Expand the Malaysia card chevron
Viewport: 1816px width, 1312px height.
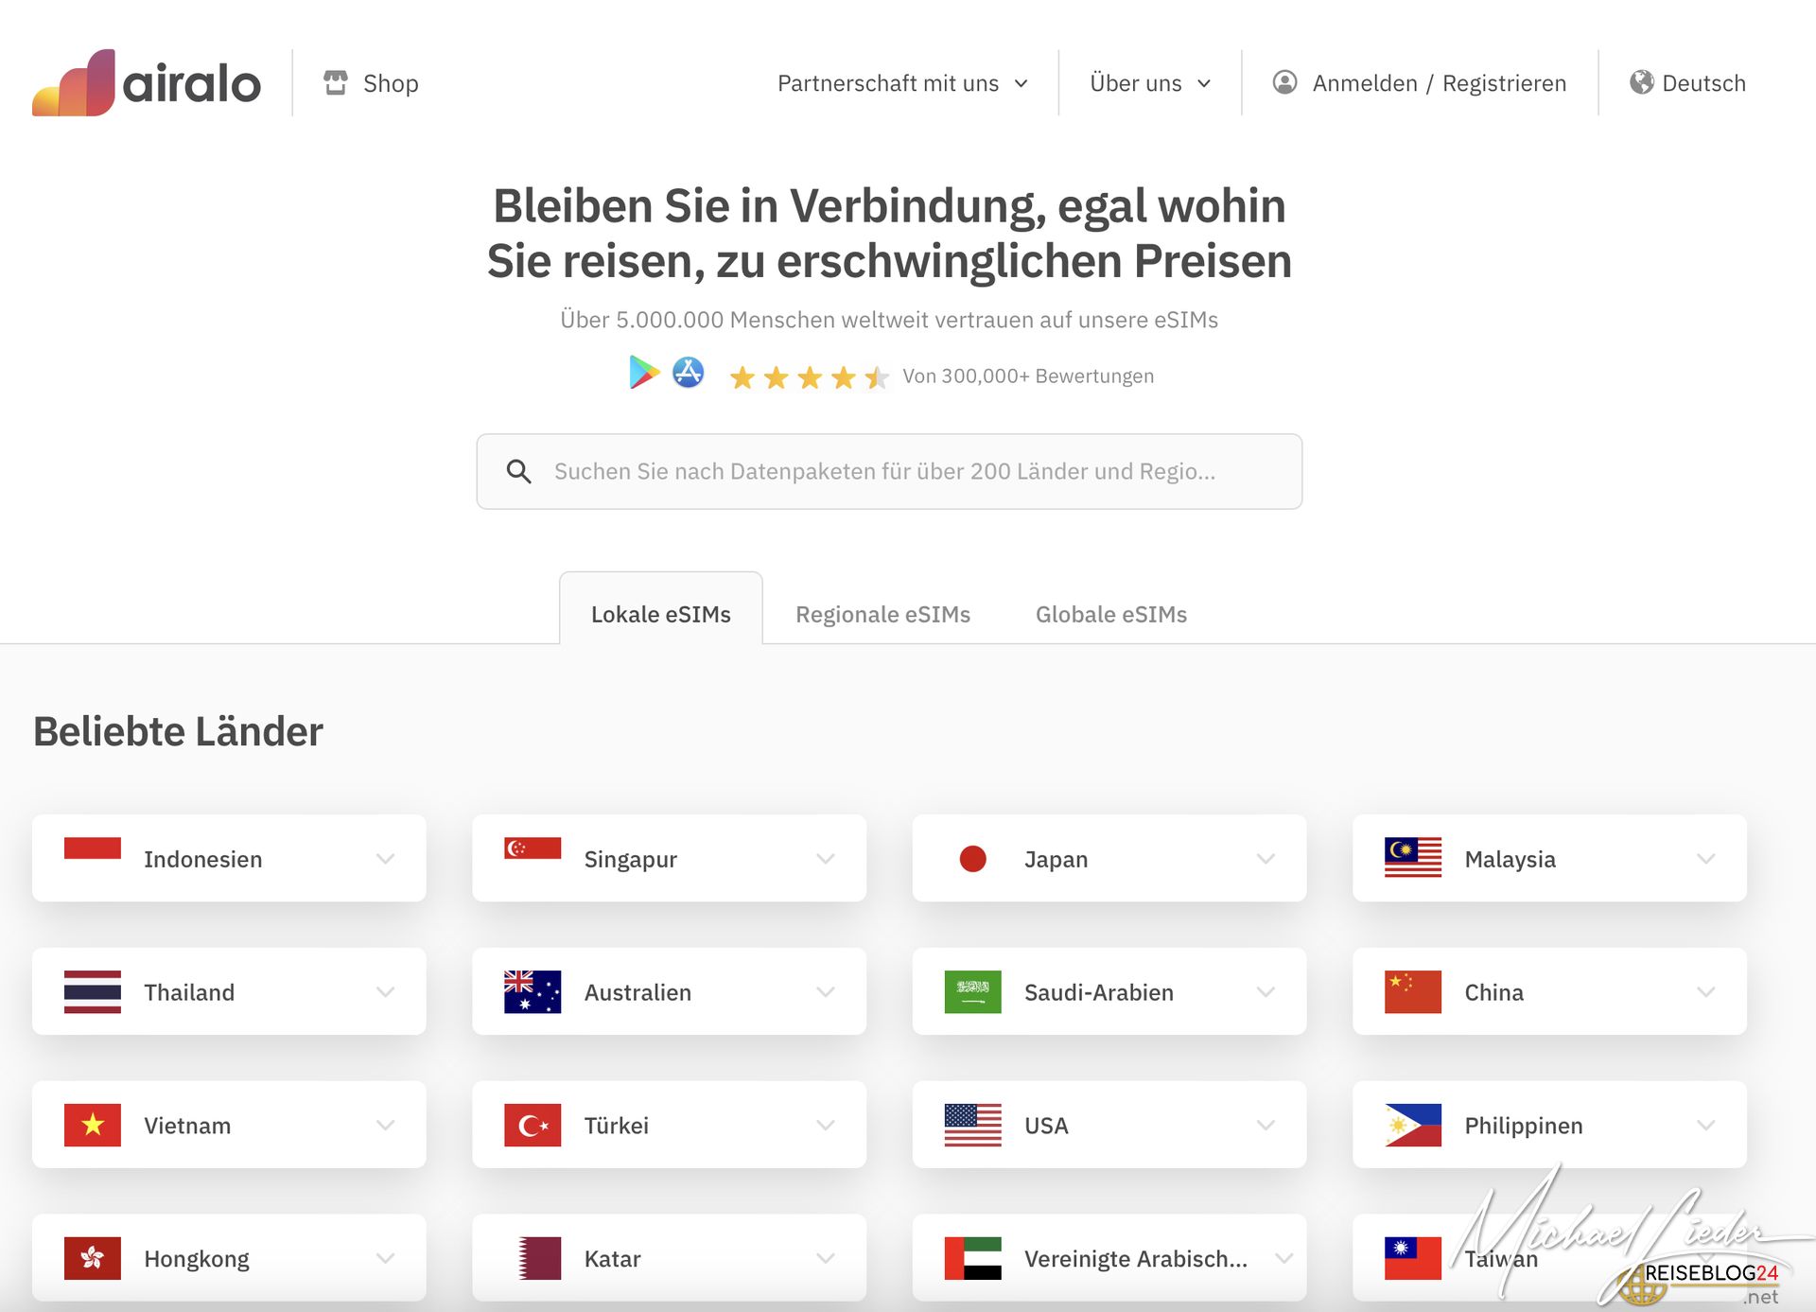[x=1705, y=859]
